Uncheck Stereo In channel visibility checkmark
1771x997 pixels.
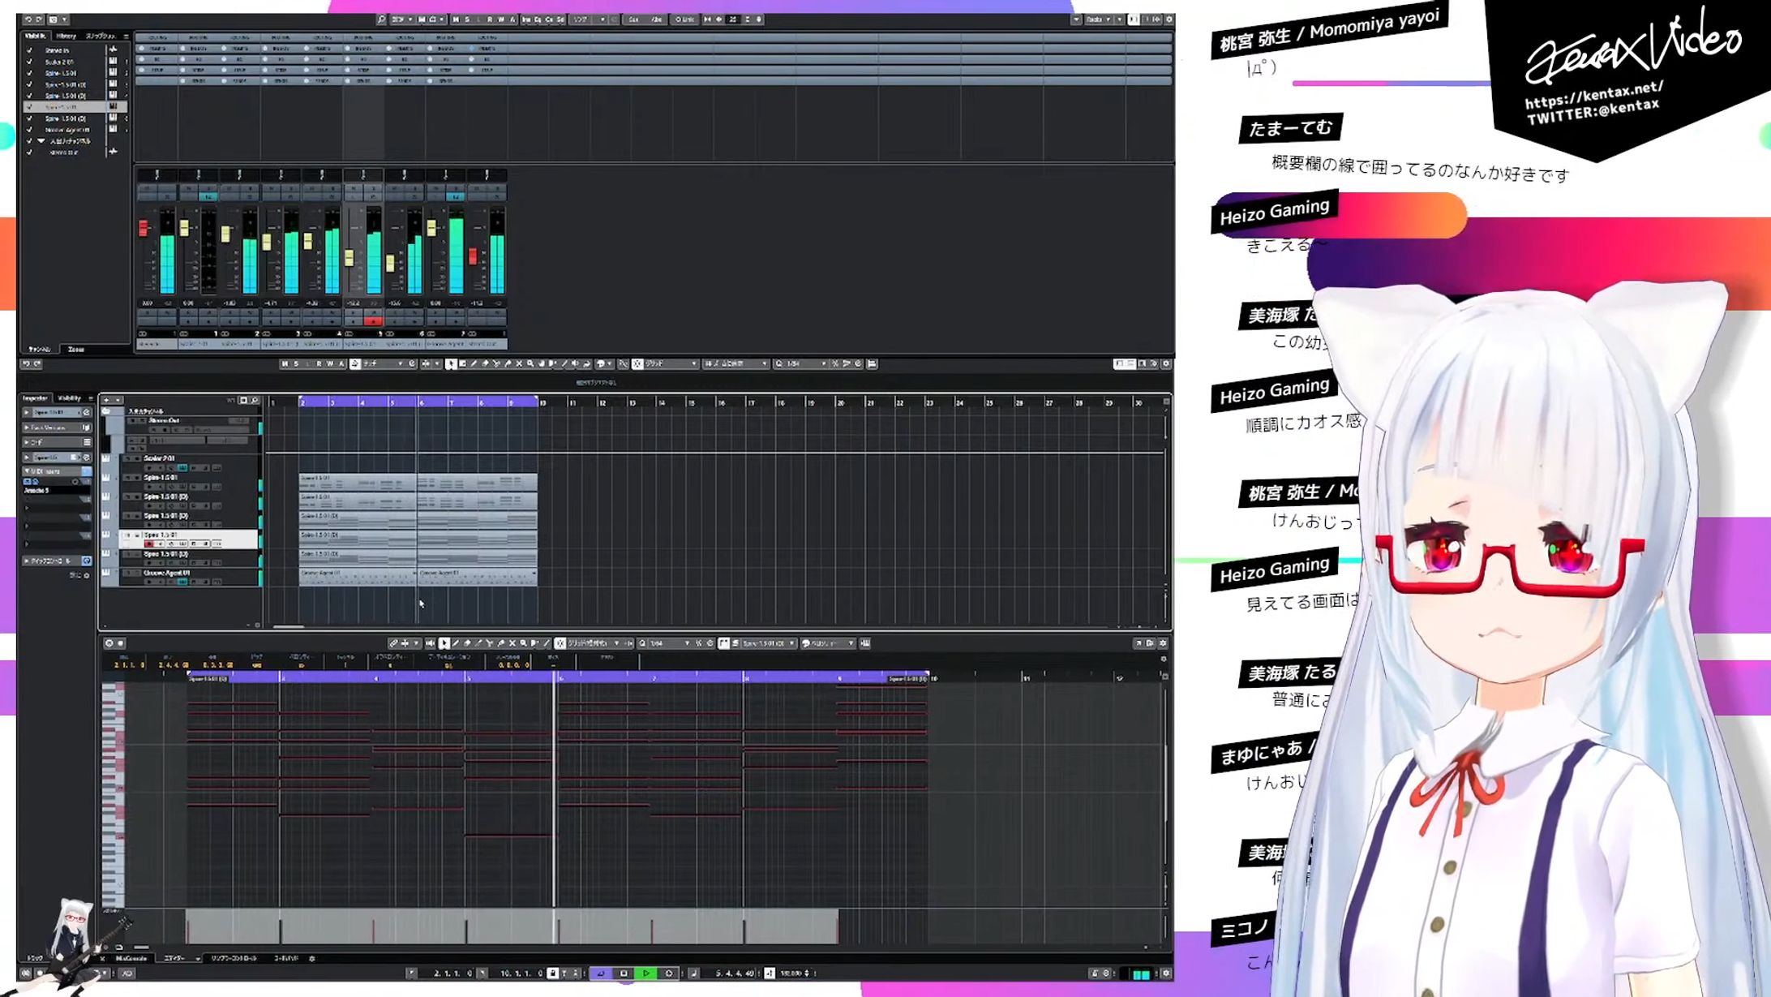[x=30, y=50]
